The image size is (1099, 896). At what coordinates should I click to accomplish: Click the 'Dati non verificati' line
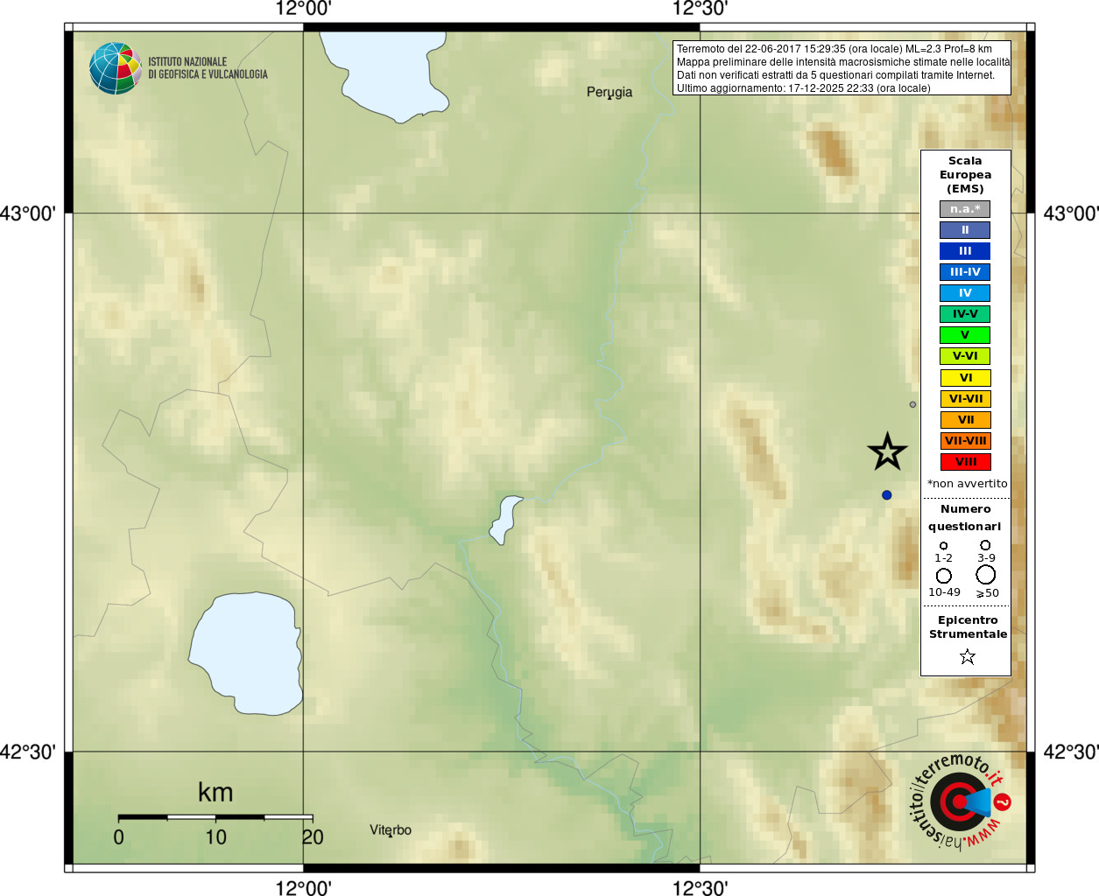pos(835,75)
